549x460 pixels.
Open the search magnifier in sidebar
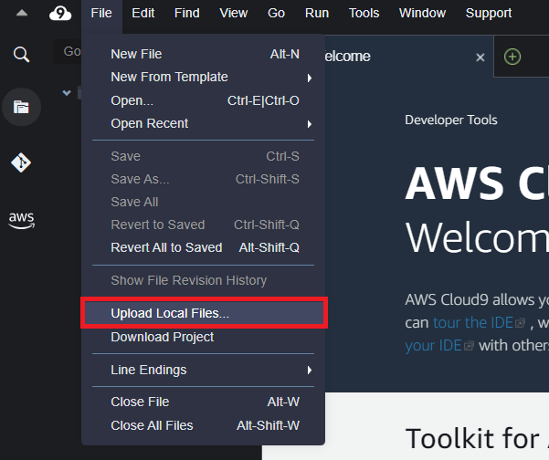click(x=21, y=55)
